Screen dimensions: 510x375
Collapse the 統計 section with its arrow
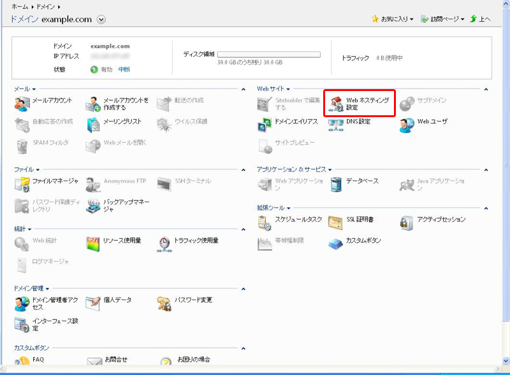pyautogui.click(x=244, y=229)
